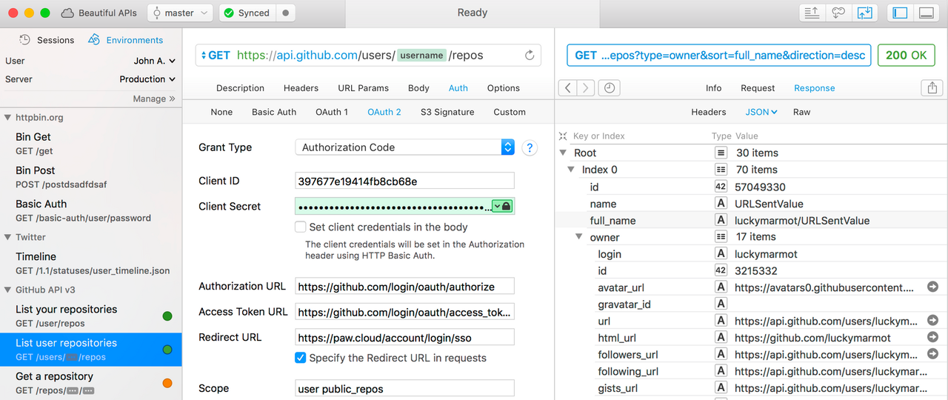Open the master branch dropdown
Image resolution: width=948 pixels, height=400 pixels.
point(180,13)
